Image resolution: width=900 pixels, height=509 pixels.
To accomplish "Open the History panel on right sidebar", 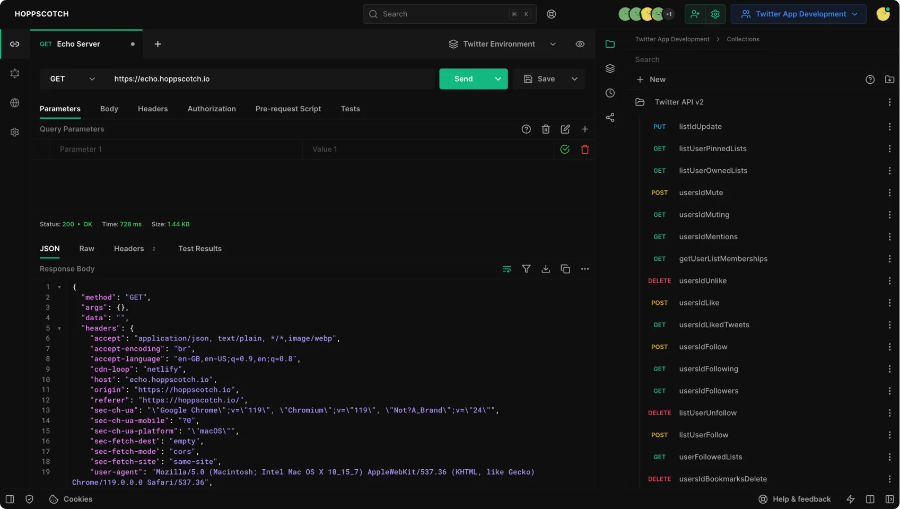I will point(610,93).
